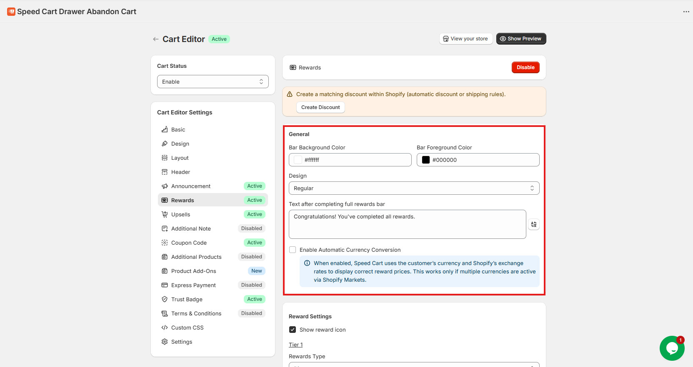The width and height of the screenshot is (693, 367).
Task: Click the translate icon beside the rewards text
Action: pyautogui.click(x=534, y=224)
